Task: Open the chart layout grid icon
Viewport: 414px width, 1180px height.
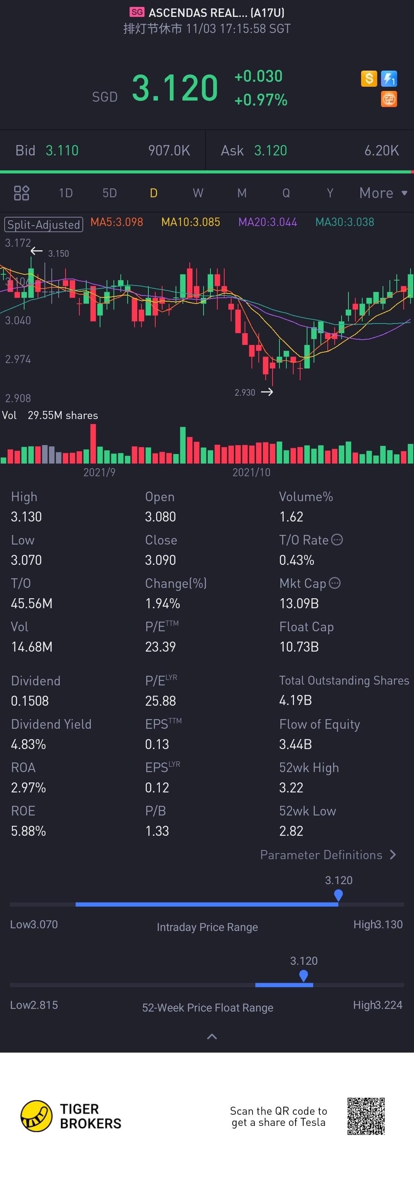Action: tap(21, 193)
